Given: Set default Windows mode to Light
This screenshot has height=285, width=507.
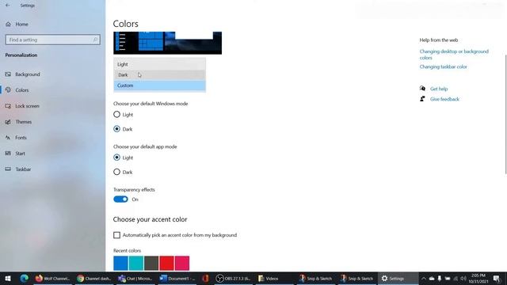Looking at the screenshot, I should [116, 114].
